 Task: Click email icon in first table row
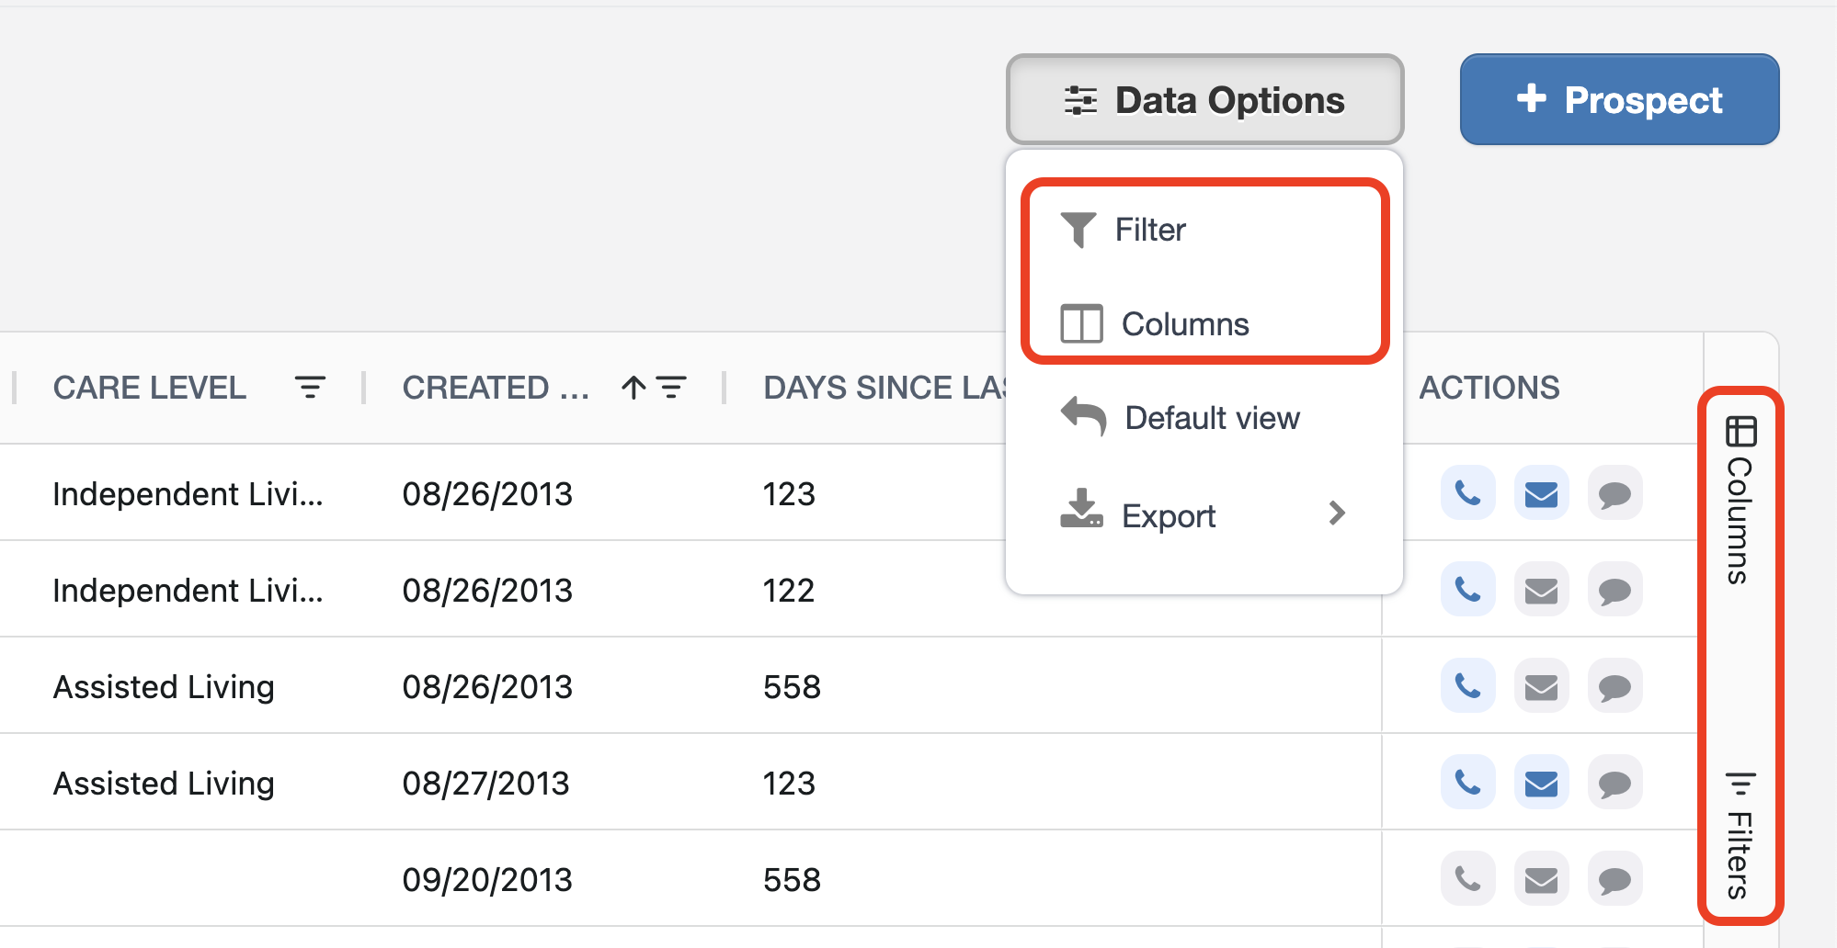pyautogui.click(x=1541, y=494)
